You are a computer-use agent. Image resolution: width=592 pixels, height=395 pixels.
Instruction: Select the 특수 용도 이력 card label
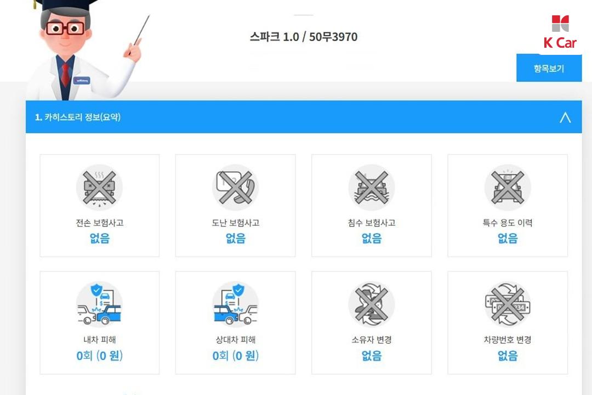click(x=508, y=223)
